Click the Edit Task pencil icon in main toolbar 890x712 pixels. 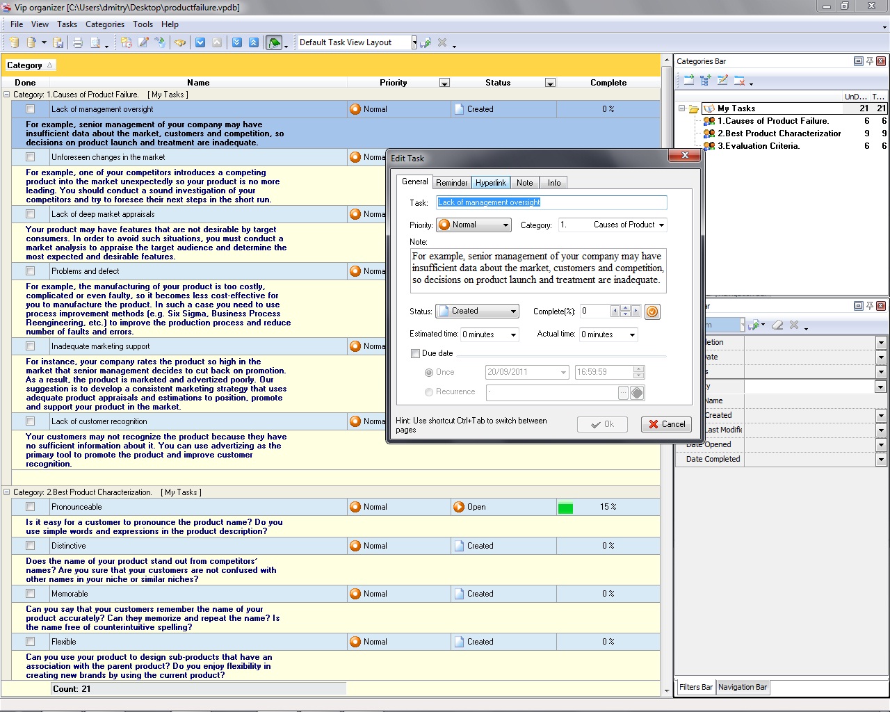(x=143, y=42)
